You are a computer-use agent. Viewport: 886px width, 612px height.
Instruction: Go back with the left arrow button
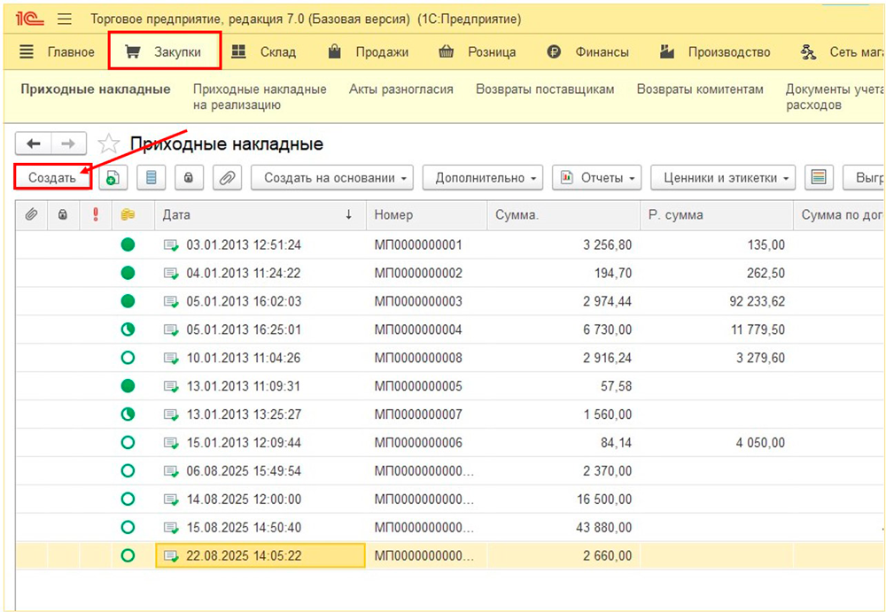35,143
